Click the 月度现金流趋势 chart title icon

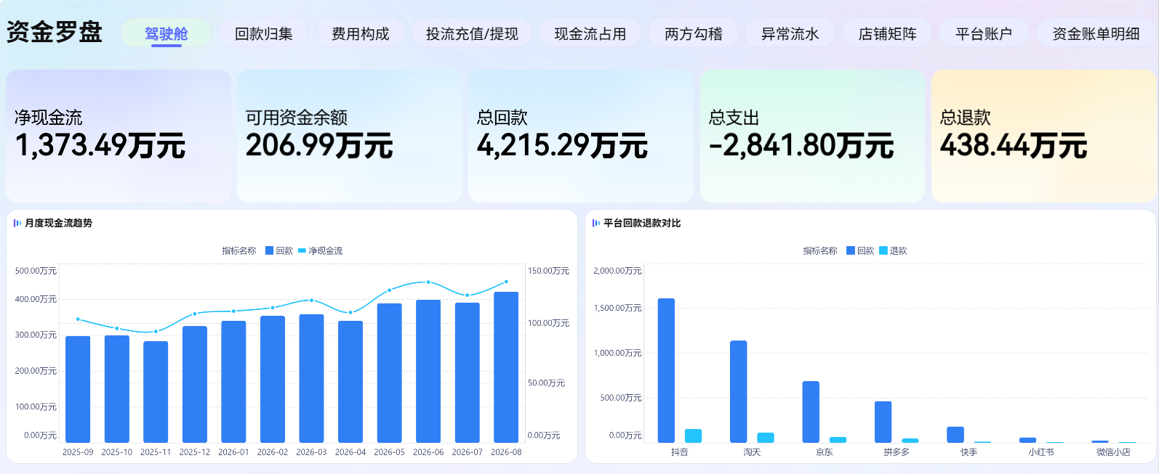click(x=17, y=223)
